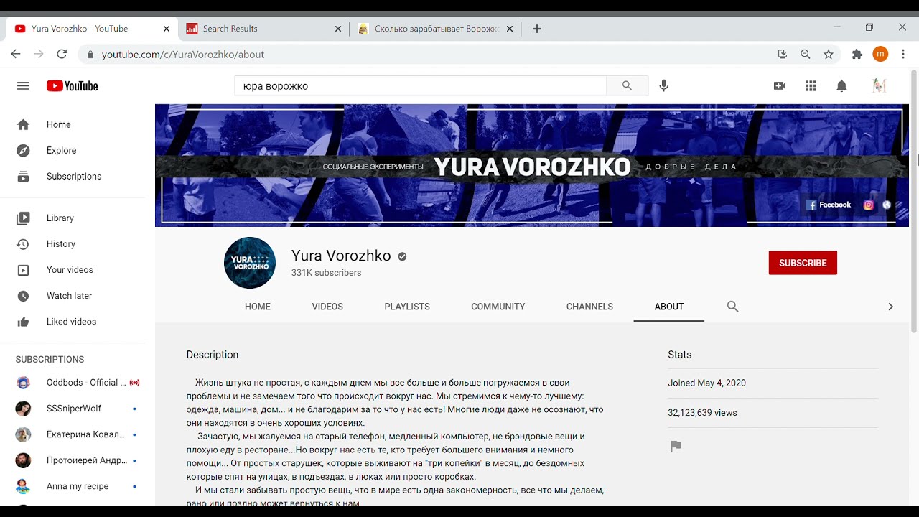Open Chrome three-dot menu
Image resolution: width=919 pixels, height=517 pixels.
point(903,54)
